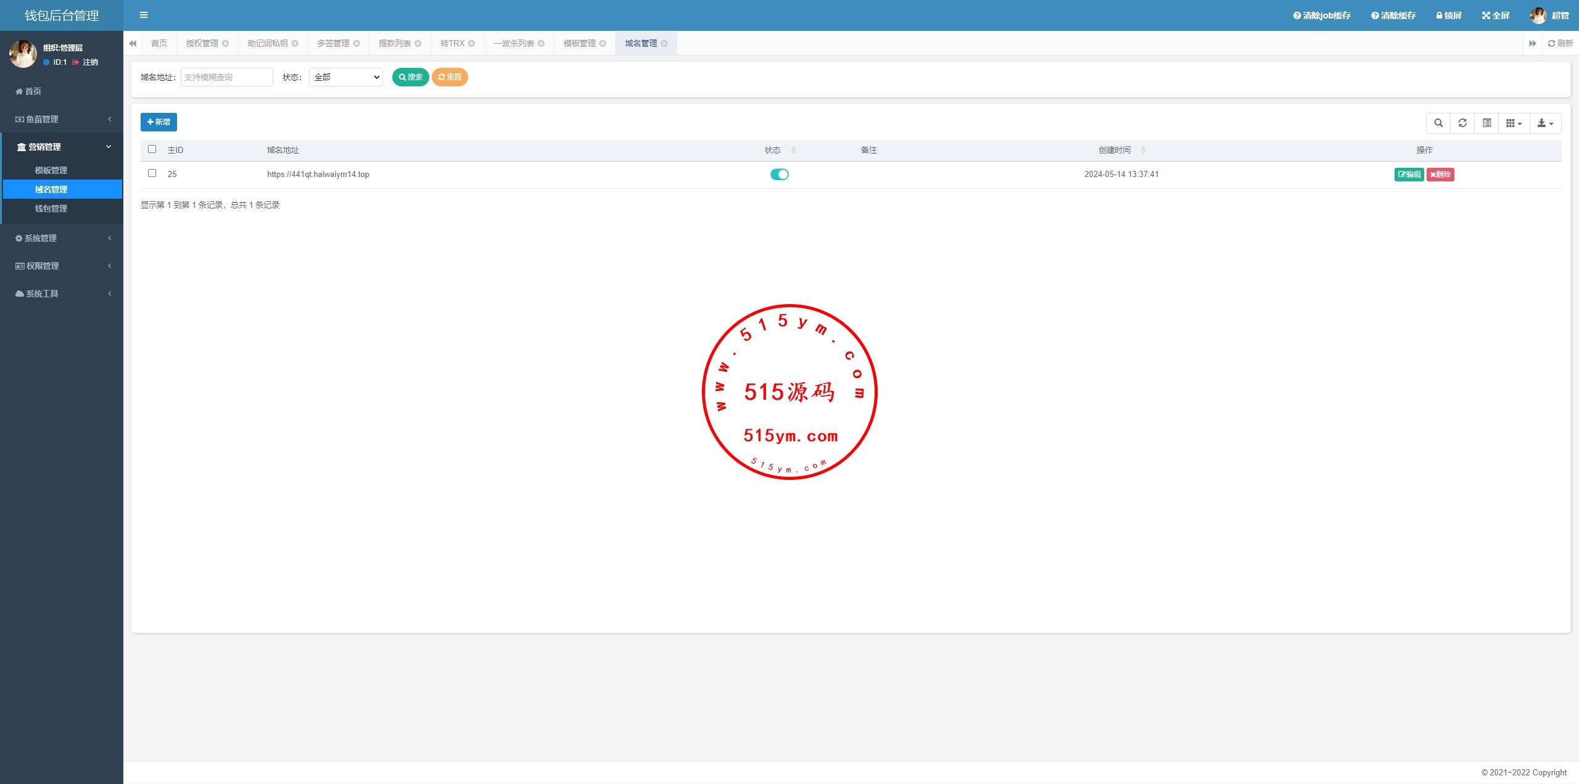The width and height of the screenshot is (1579, 784).
Task: Switch to the 助记词私钥 tab
Action: coord(268,43)
